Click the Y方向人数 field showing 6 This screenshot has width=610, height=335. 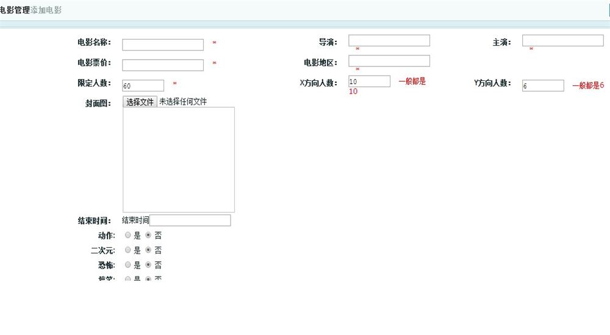coord(543,86)
